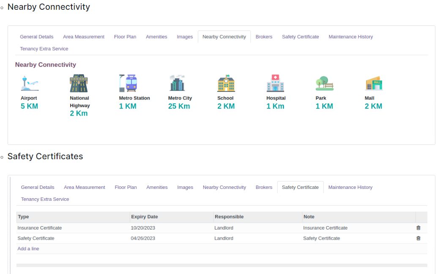
Task: Select Tenancy Extra Service tab in lower panel
Action: 45,199
